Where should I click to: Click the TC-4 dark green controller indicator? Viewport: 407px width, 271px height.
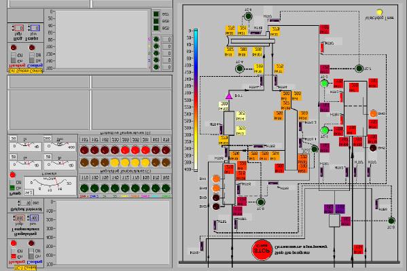click(x=239, y=69)
